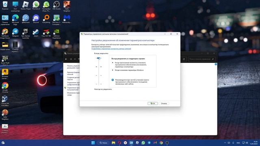This screenshot has width=260, height=146.
Task: Click OK in the UAC settings dialog
Action: click(x=153, y=103)
